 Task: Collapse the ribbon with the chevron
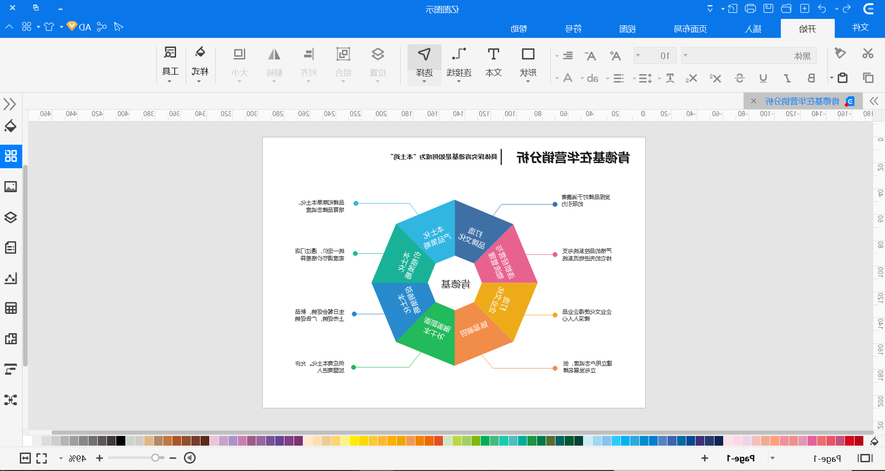coord(9,27)
